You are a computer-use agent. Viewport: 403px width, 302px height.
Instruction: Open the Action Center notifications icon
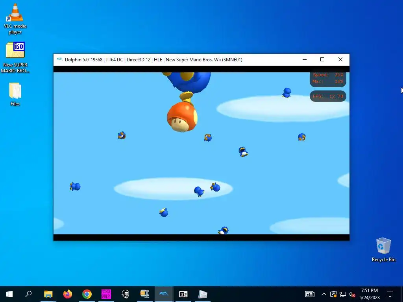390,294
